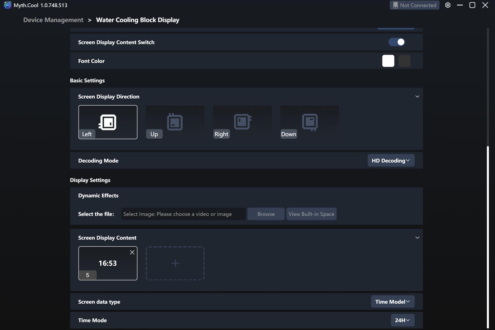Click the Not Connected device status icon
Viewport: 495px width, 330px height.
[395, 5]
